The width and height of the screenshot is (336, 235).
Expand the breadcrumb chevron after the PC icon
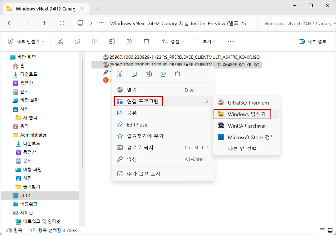click(x=91, y=23)
